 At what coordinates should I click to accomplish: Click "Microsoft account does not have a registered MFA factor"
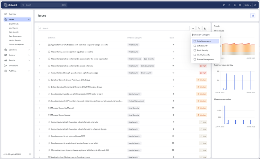pos(80,150)
